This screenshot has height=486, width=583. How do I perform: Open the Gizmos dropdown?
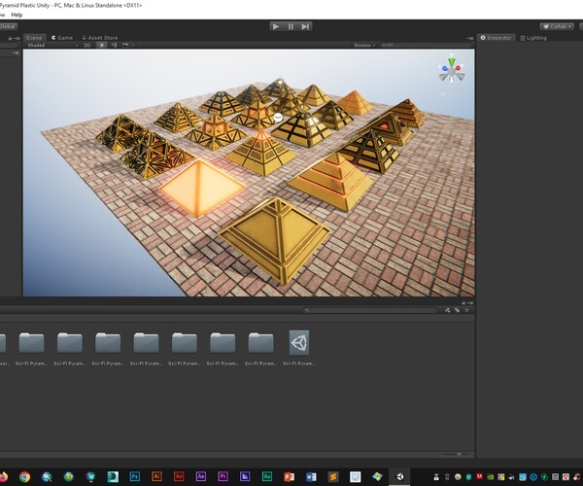tap(366, 45)
